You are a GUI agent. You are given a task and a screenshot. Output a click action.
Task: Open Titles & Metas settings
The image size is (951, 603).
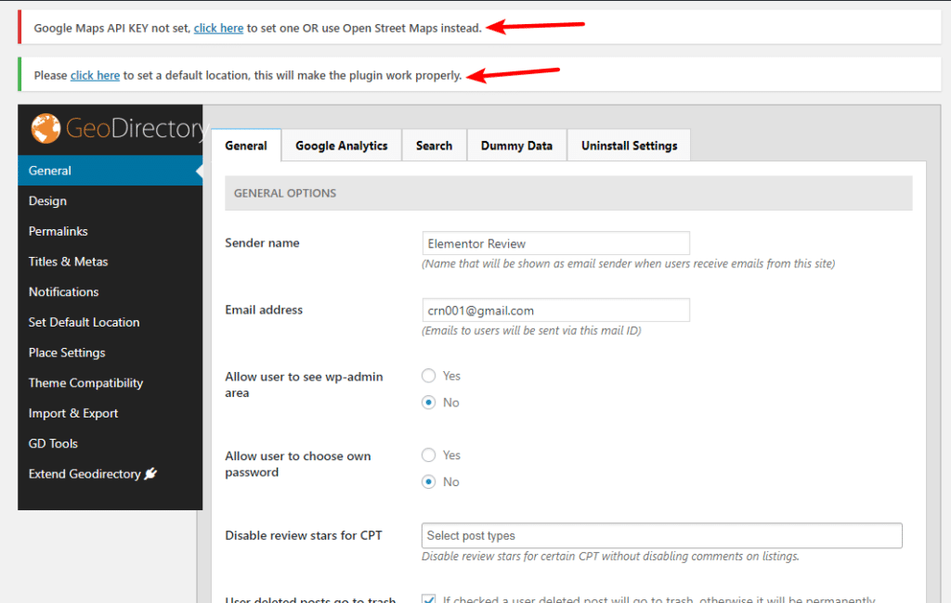(70, 262)
